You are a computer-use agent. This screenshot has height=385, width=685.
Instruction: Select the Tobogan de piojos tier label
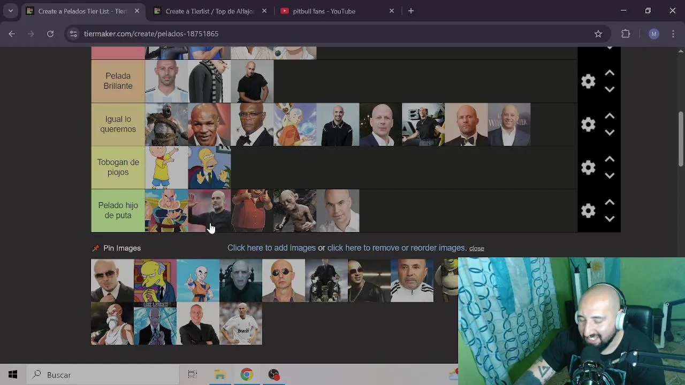[118, 167]
